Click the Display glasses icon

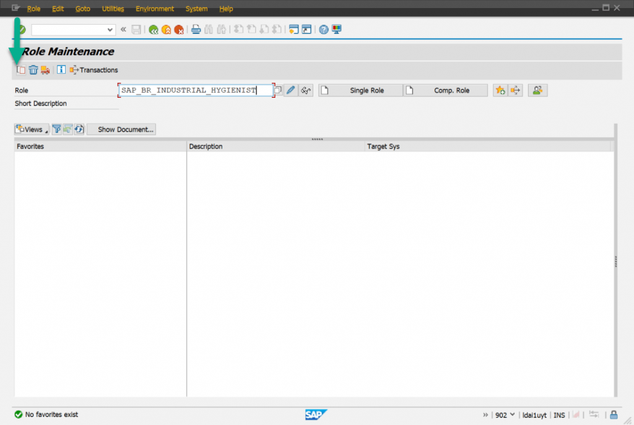tap(306, 90)
